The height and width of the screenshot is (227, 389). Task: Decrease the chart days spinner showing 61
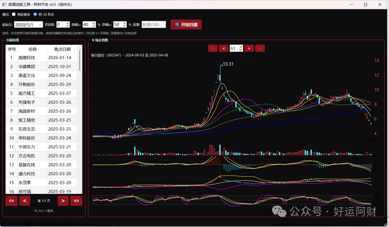click(241, 50)
